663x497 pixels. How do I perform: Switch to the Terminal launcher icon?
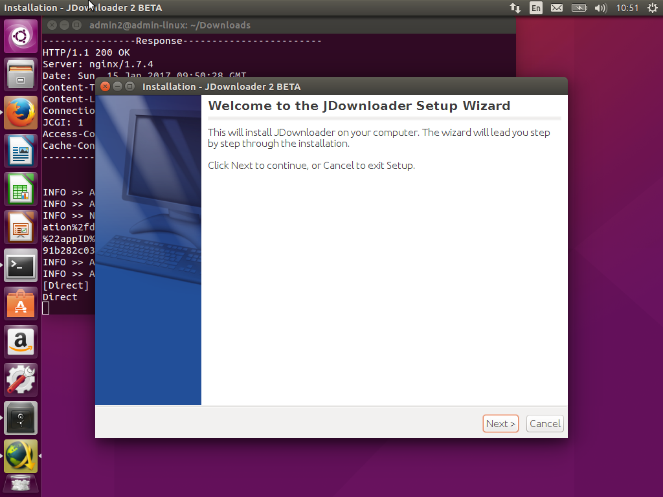click(x=21, y=265)
